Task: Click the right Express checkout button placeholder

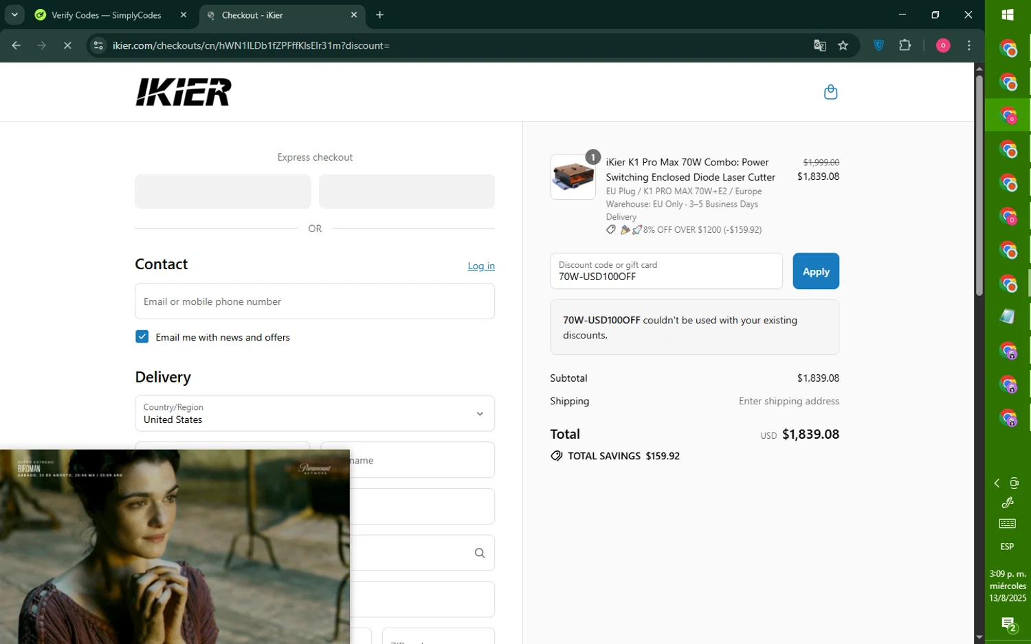Action: (x=407, y=191)
